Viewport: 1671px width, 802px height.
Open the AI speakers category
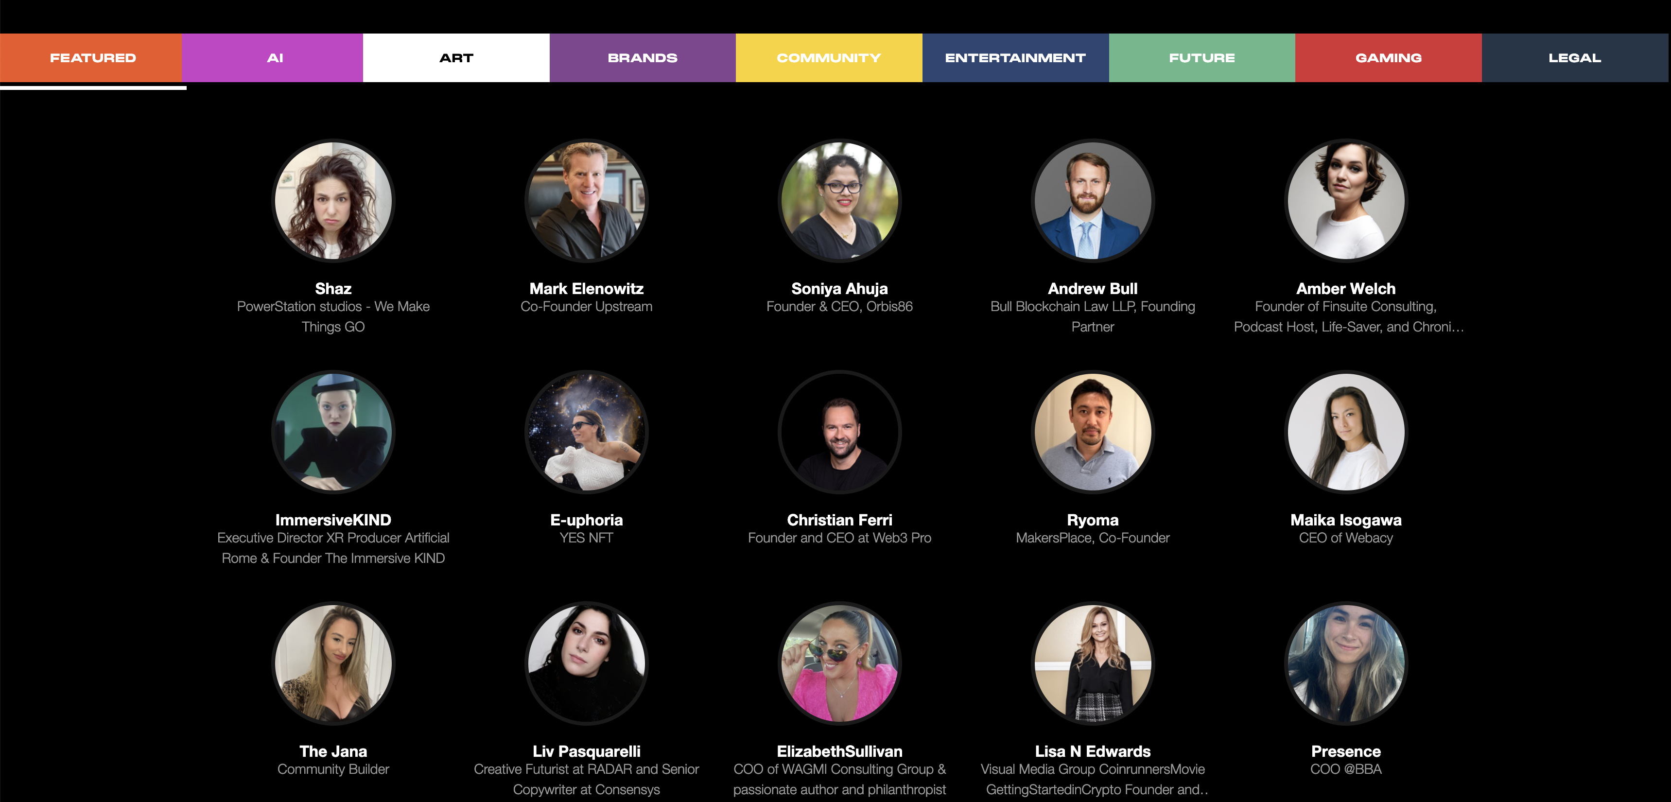click(273, 57)
